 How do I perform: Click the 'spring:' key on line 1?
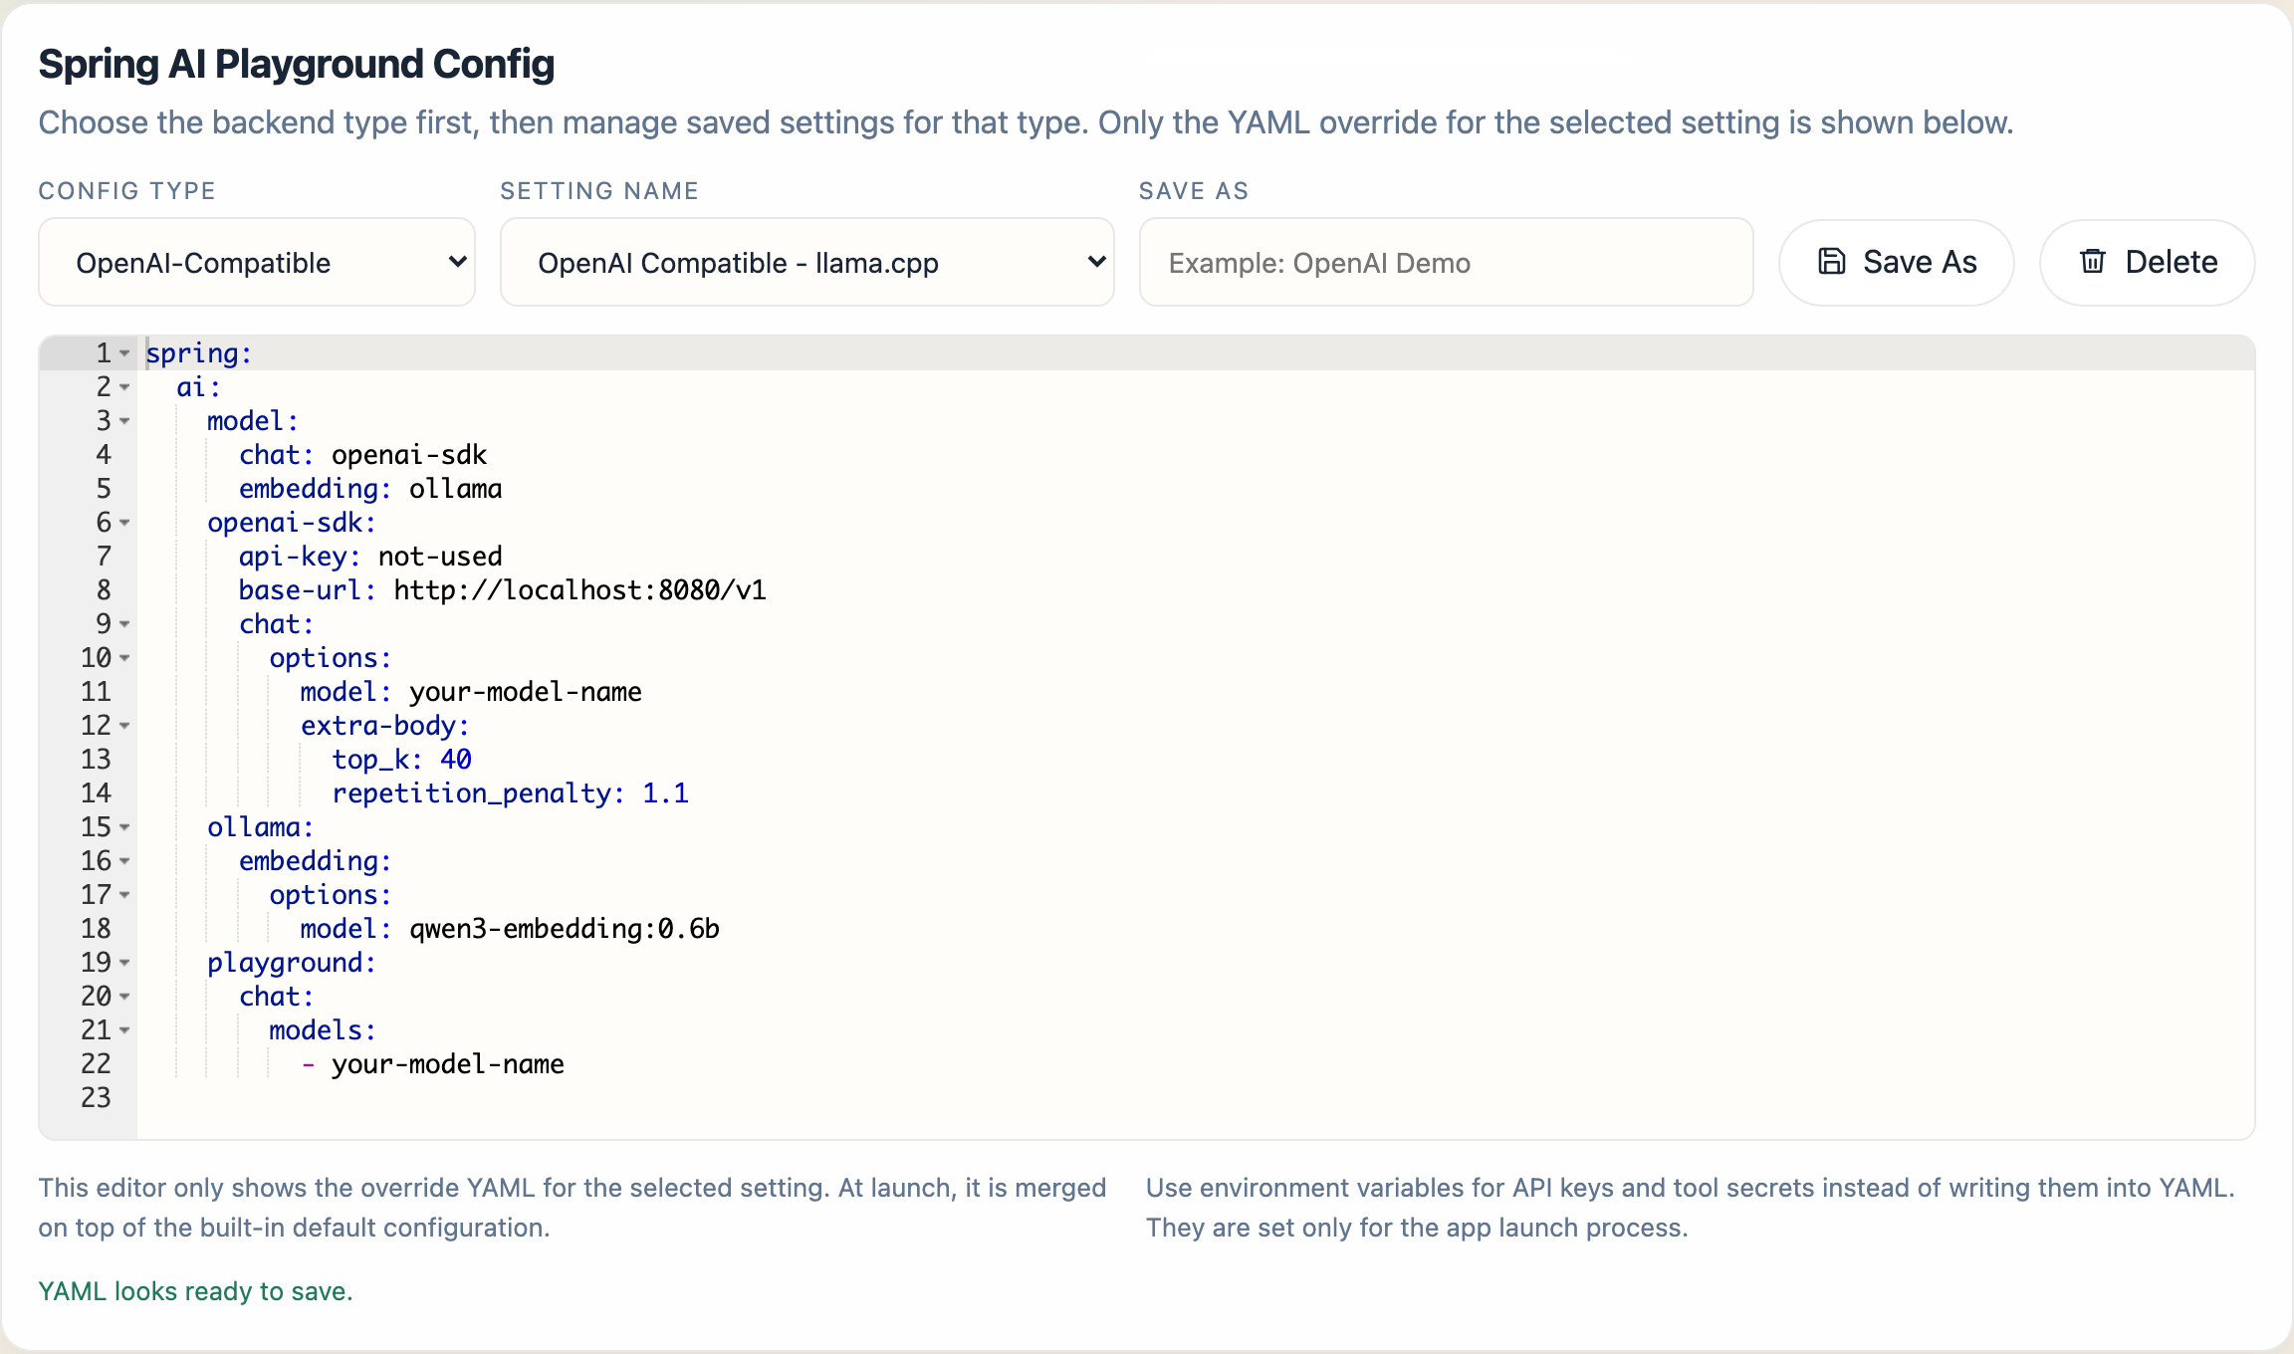coord(199,353)
